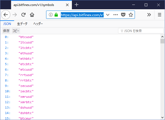Show site information for the page
Image resolution: width=165 pixels, height=120 pixels.
(50, 15)
